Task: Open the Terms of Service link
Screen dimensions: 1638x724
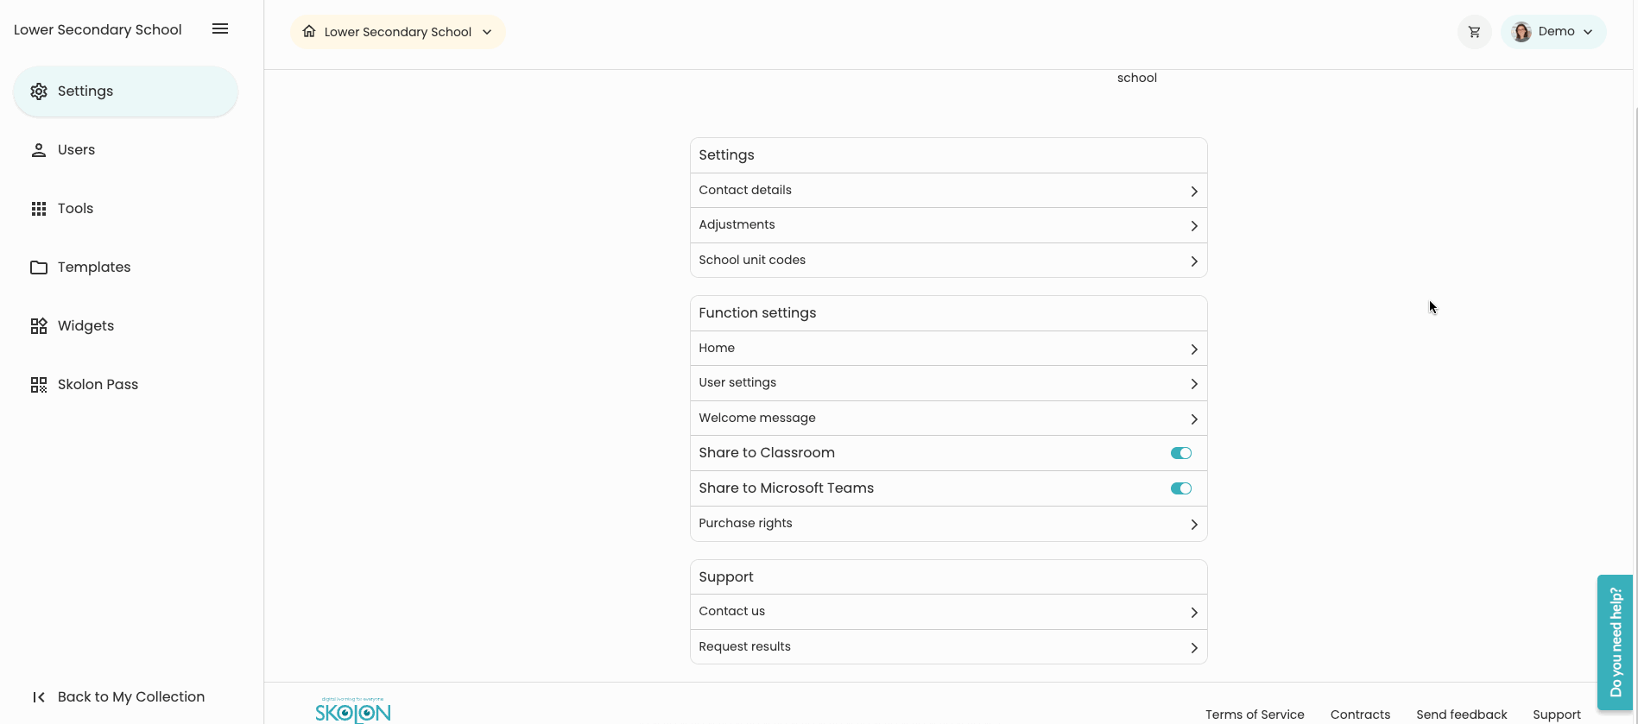Action: pos(1255,715)
